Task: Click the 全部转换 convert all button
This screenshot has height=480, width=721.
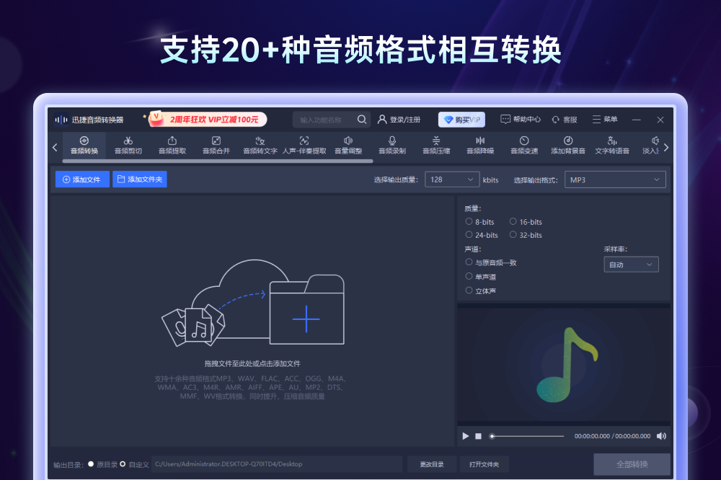Action: [x=632, y=464]
